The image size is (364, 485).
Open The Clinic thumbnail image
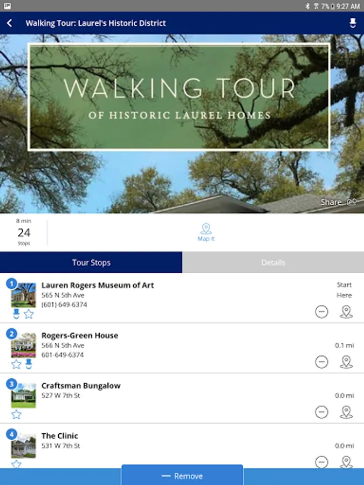tap(24, 446)
